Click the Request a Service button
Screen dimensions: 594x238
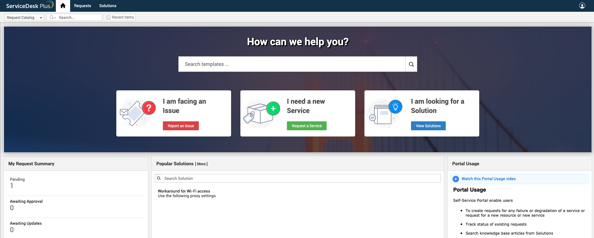point(307,126)
